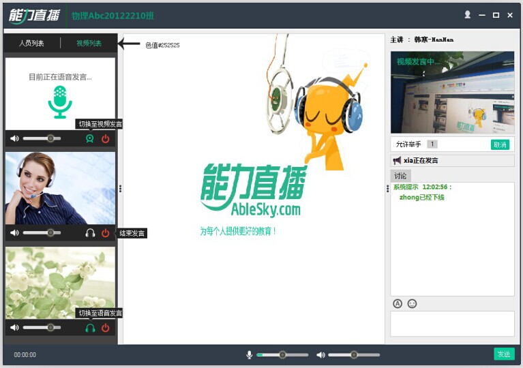The image size is (523, 368).
Task: Click the green headphones icon under the flower video
Action: tap(89, 328)
